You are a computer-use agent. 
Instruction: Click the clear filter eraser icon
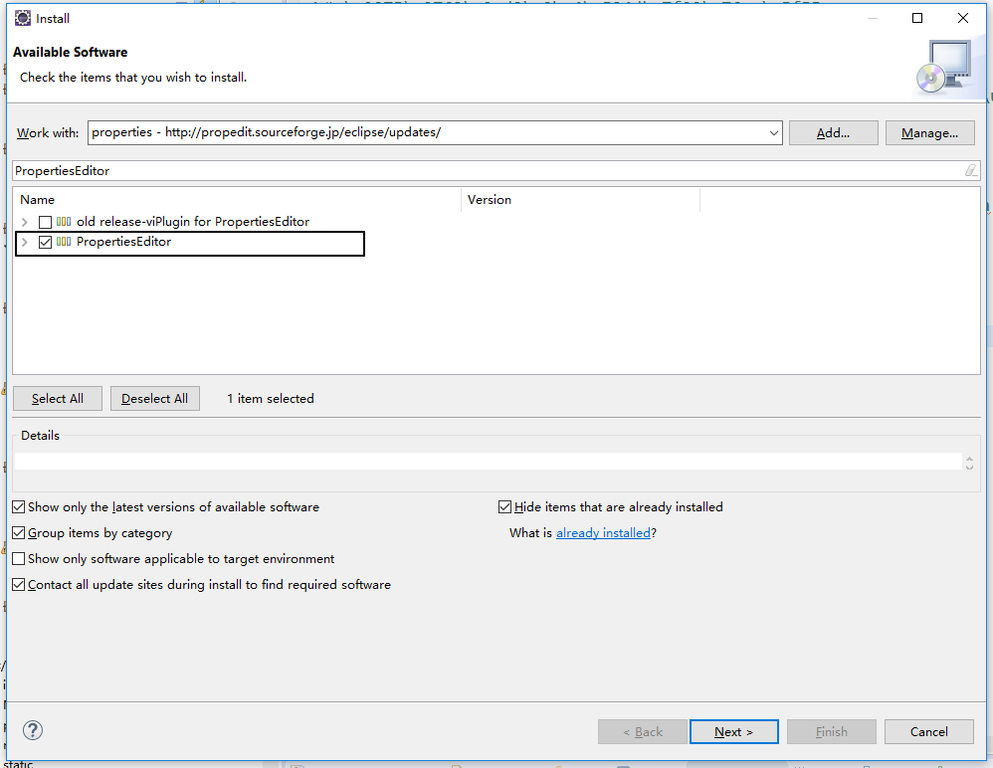click(x=970, y=171)
